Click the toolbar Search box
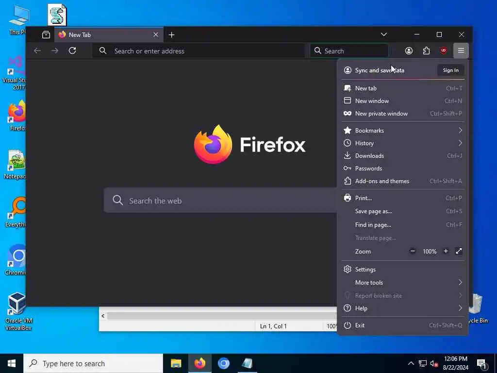497x373 pixels. point(349,51)
